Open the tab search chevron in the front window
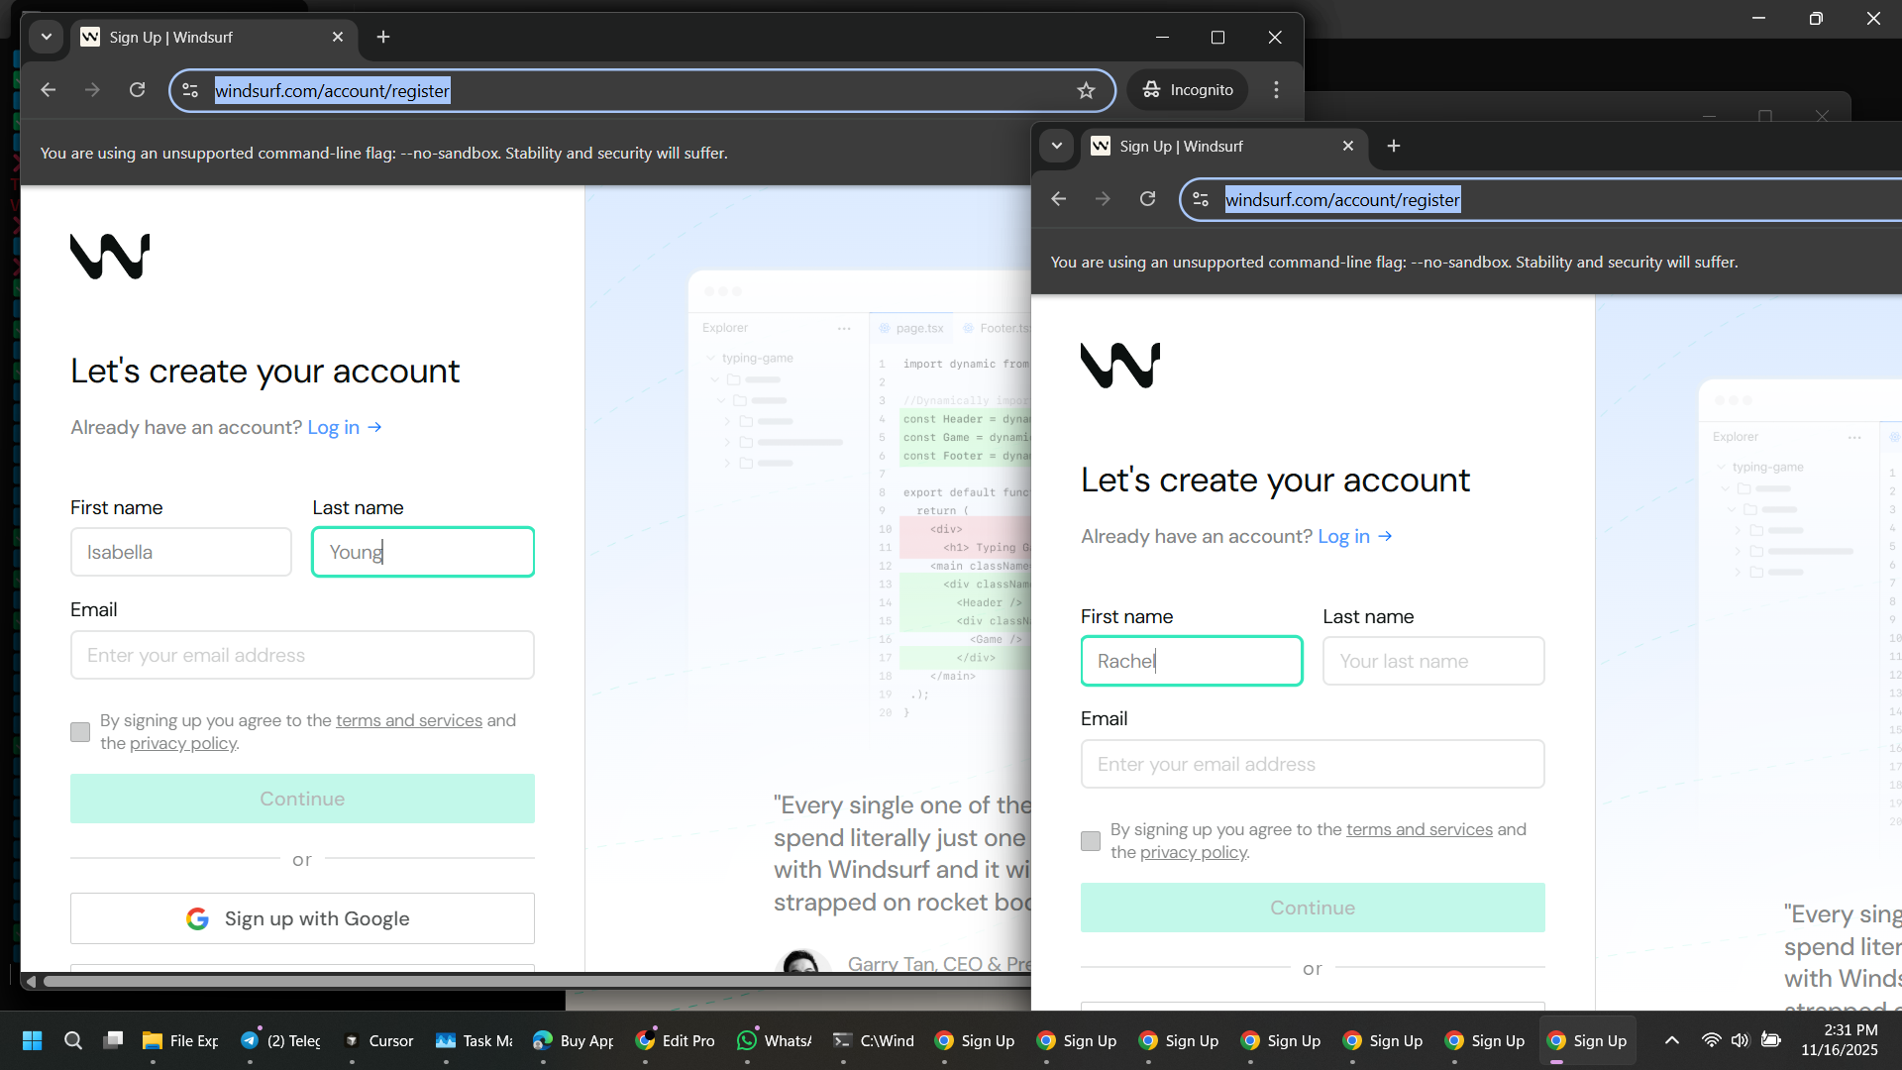 point(1057,146)
